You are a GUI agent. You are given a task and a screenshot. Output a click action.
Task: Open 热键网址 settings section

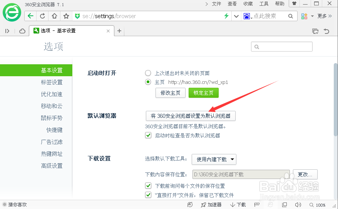pyautogui.click(x=52, y=154)
